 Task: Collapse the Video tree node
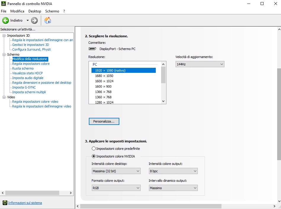[x=4, y=97]
